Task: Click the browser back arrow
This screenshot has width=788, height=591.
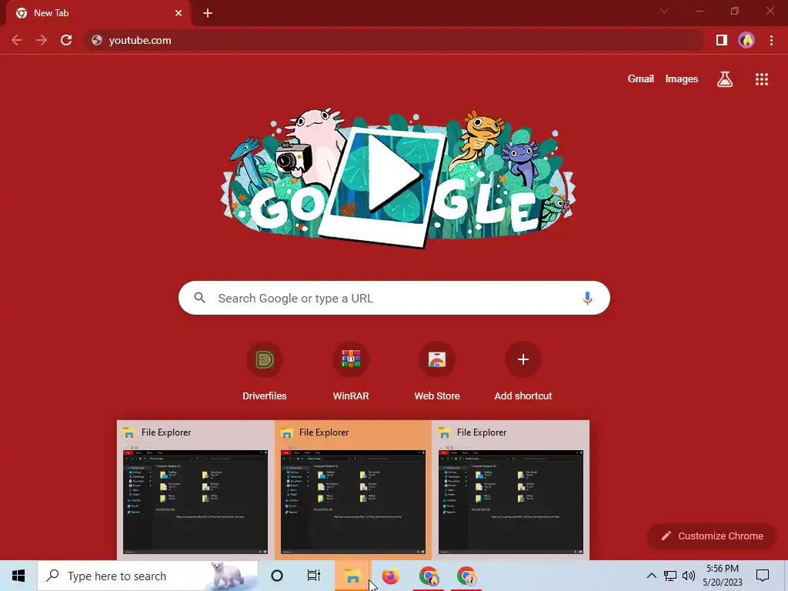Action: click(x=17, y=40)
